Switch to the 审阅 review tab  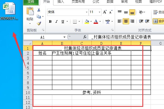click(x=124, y=2)
